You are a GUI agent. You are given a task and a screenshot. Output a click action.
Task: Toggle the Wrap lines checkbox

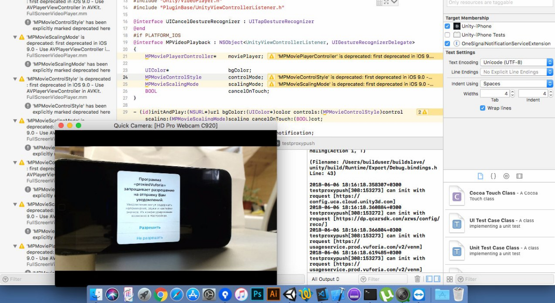(483, 108)
